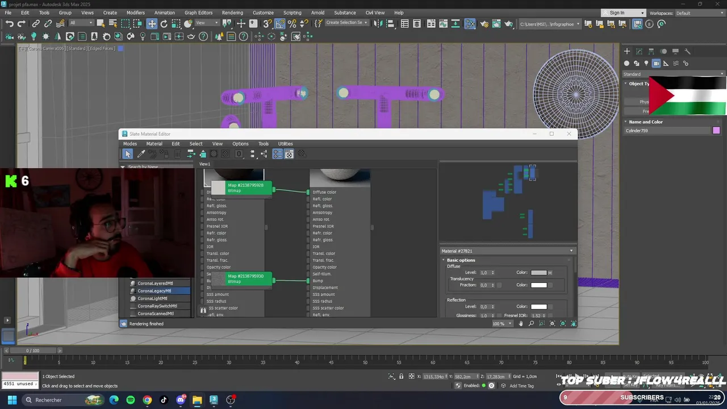The width and height of the screenshot is (727, 409).
Task: Click the Edged Faces viewport label
Action: pos(102,48)
